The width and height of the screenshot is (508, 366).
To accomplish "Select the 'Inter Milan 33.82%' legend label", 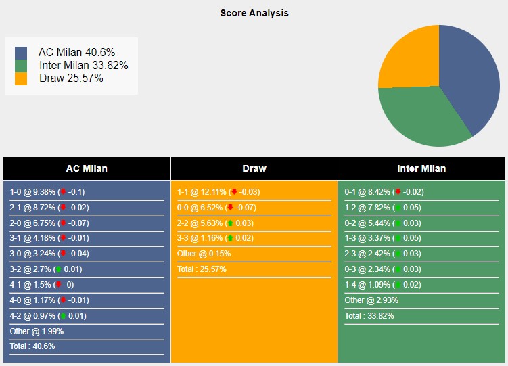I will (84, 66).
